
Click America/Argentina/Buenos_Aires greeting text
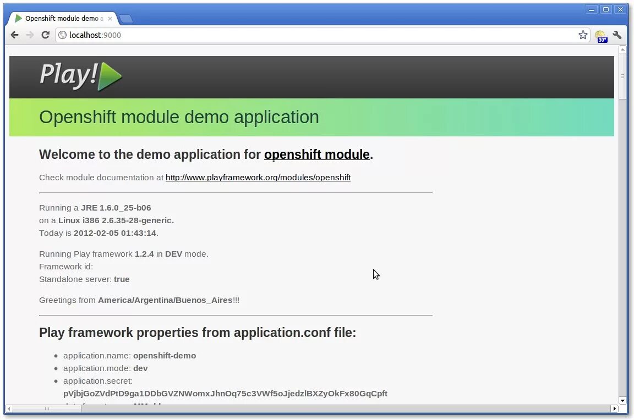(165, 300)
